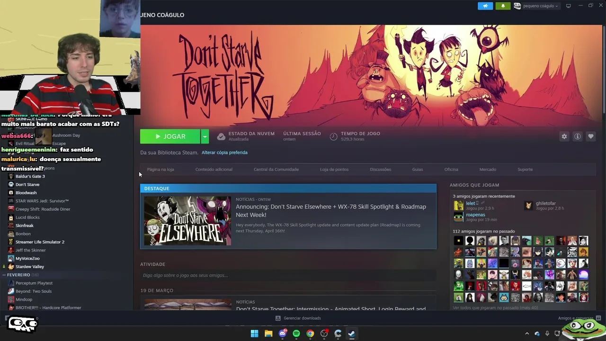Click the activity post input field
Viewport: 606px width, 341px height.
tap(288, 275)
